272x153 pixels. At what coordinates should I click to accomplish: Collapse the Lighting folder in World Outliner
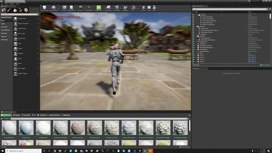tap(197, 26)
